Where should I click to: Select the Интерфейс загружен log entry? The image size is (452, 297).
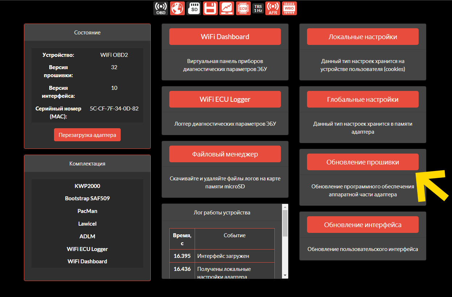pyautogui.click(x=223, y=256)
